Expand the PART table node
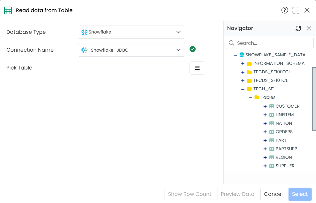The image size is (316, 203). pyautogui.click(x=265, y=140)
